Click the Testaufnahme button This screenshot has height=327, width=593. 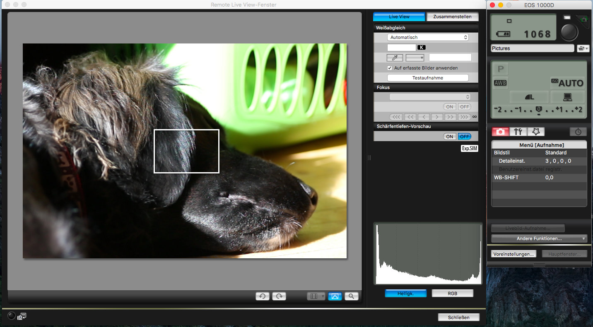pyautogui.click(x=428, y=78)
